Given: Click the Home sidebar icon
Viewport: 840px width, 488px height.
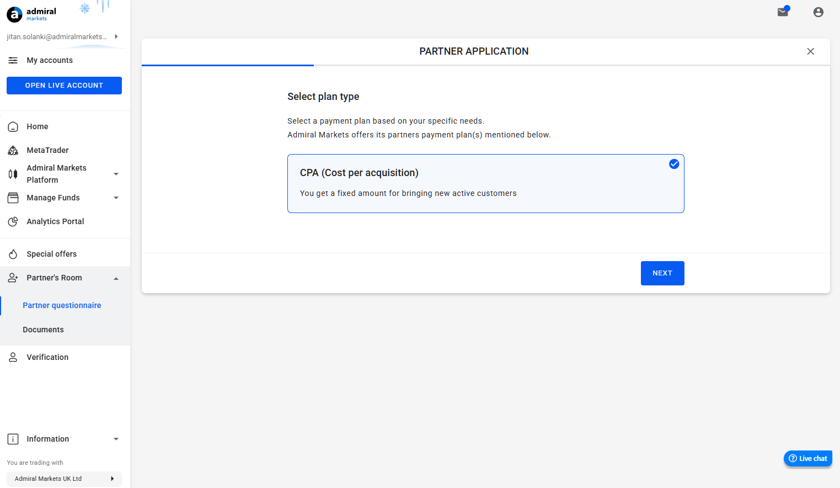Looking at the screenshot, I should pos(13,126).
